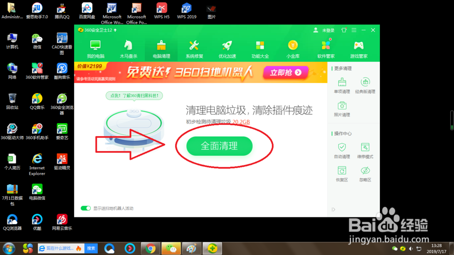Select Internet Explorer desktop icon
Screen dimensions: 454x255
37,165
